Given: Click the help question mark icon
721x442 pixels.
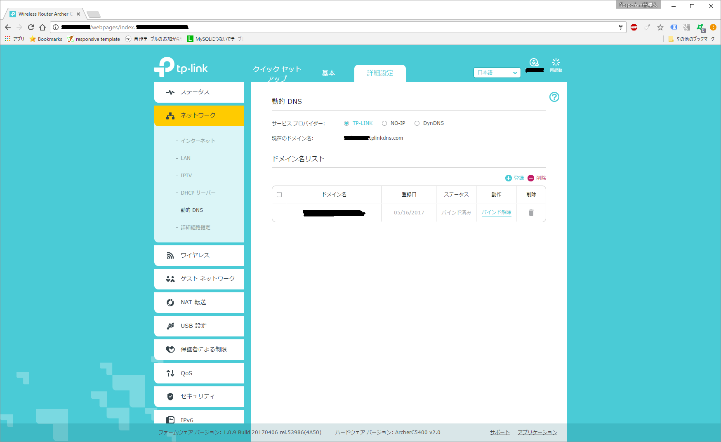Looking at the screenshot, I should click(554, 97).
